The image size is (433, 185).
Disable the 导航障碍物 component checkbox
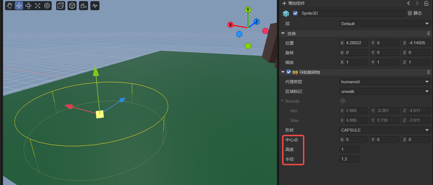pos(288,72)
